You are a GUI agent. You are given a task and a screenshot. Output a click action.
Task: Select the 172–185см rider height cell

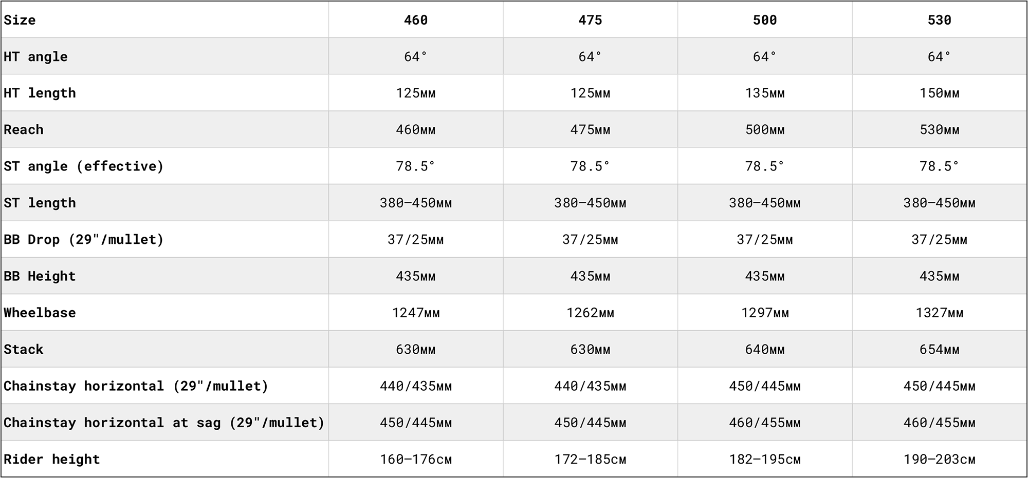pos(590,459)
